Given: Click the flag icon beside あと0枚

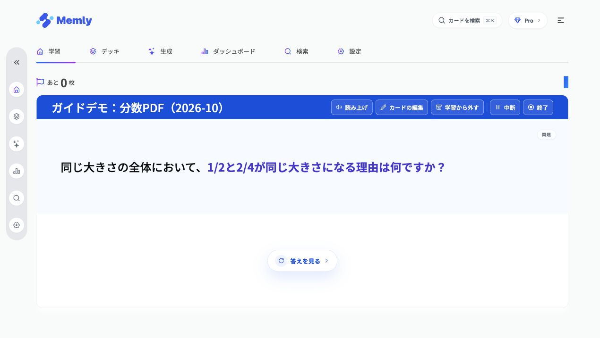Looking at the screenshot, I should pyautogui.click(x=40, y=82).
